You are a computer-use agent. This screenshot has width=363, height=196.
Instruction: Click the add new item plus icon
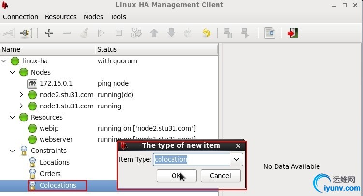pos(49,33)
